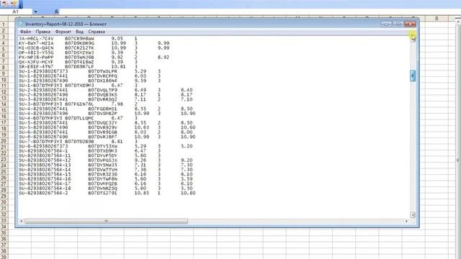Click the value 9.59 in Notepad
This screenshot has width=461, height=259.
pos(140,81)
